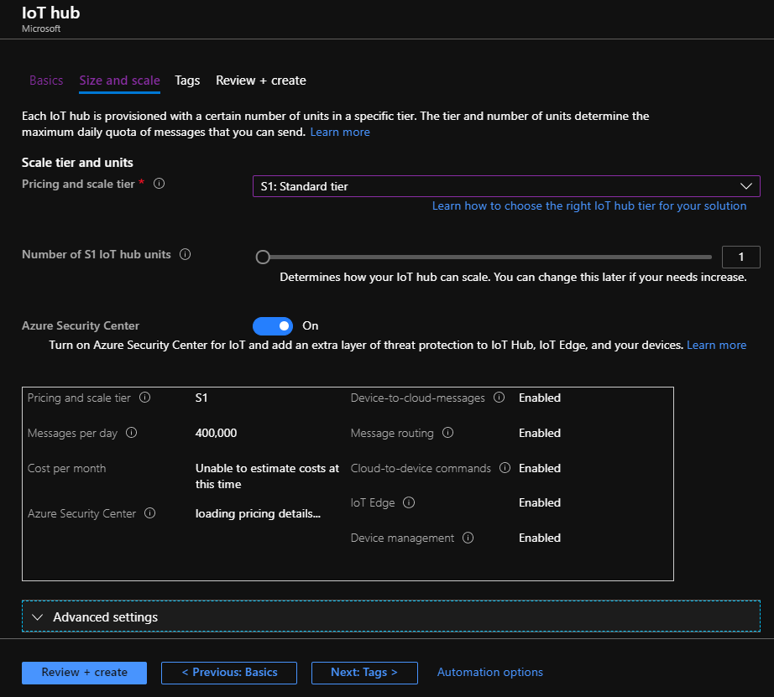
Task: Open the Pricing and scale tier dropdown
Action: [506, 186]
